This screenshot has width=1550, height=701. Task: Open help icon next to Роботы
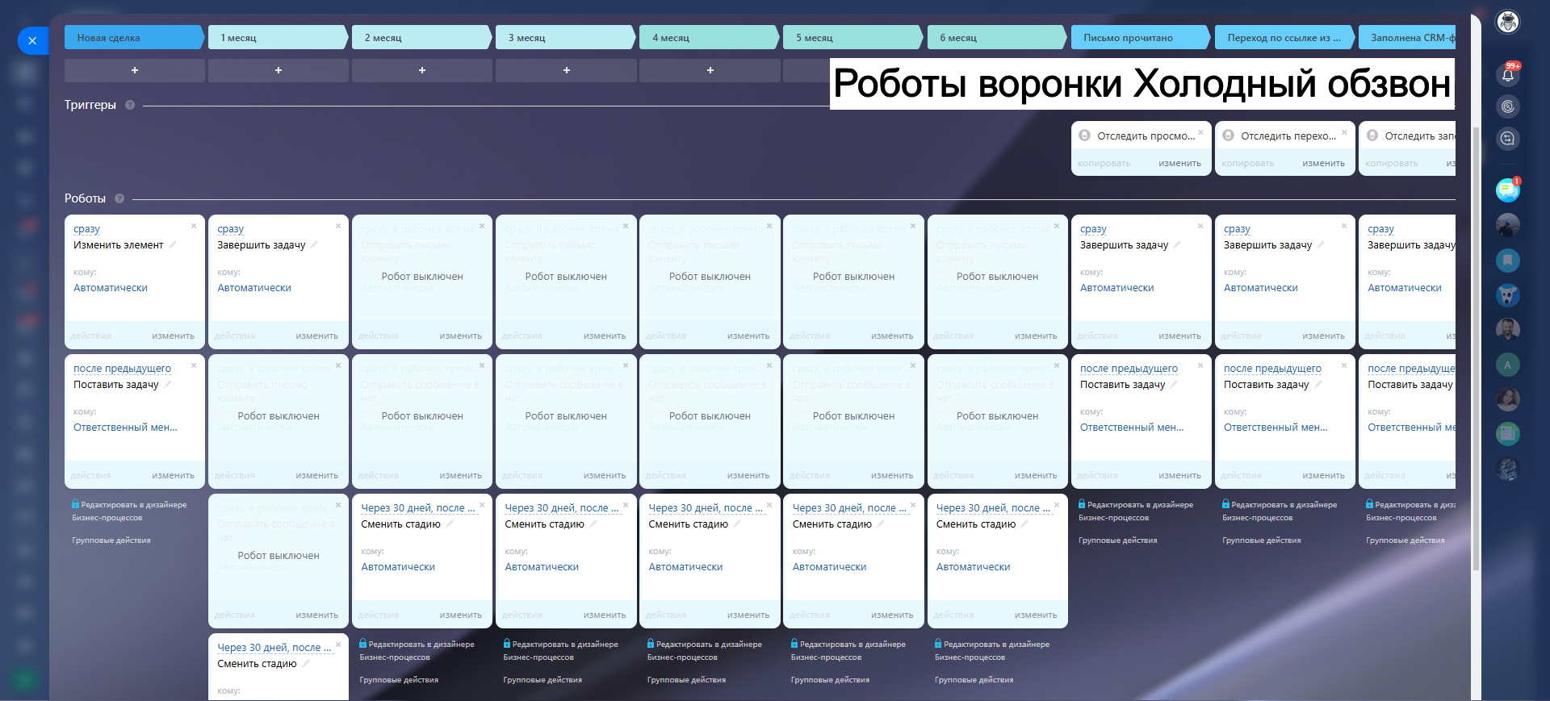119,198
